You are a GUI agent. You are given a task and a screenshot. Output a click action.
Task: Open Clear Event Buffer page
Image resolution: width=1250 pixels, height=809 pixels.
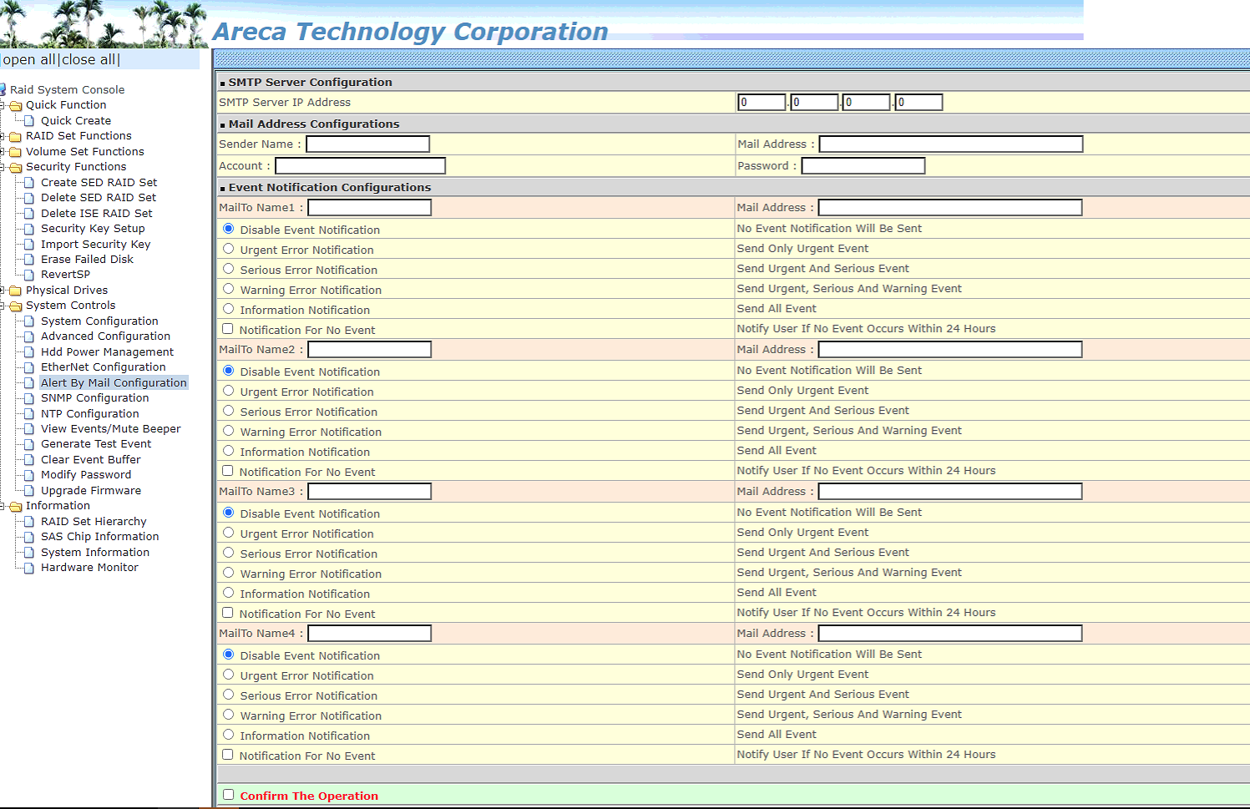[91, 460]
